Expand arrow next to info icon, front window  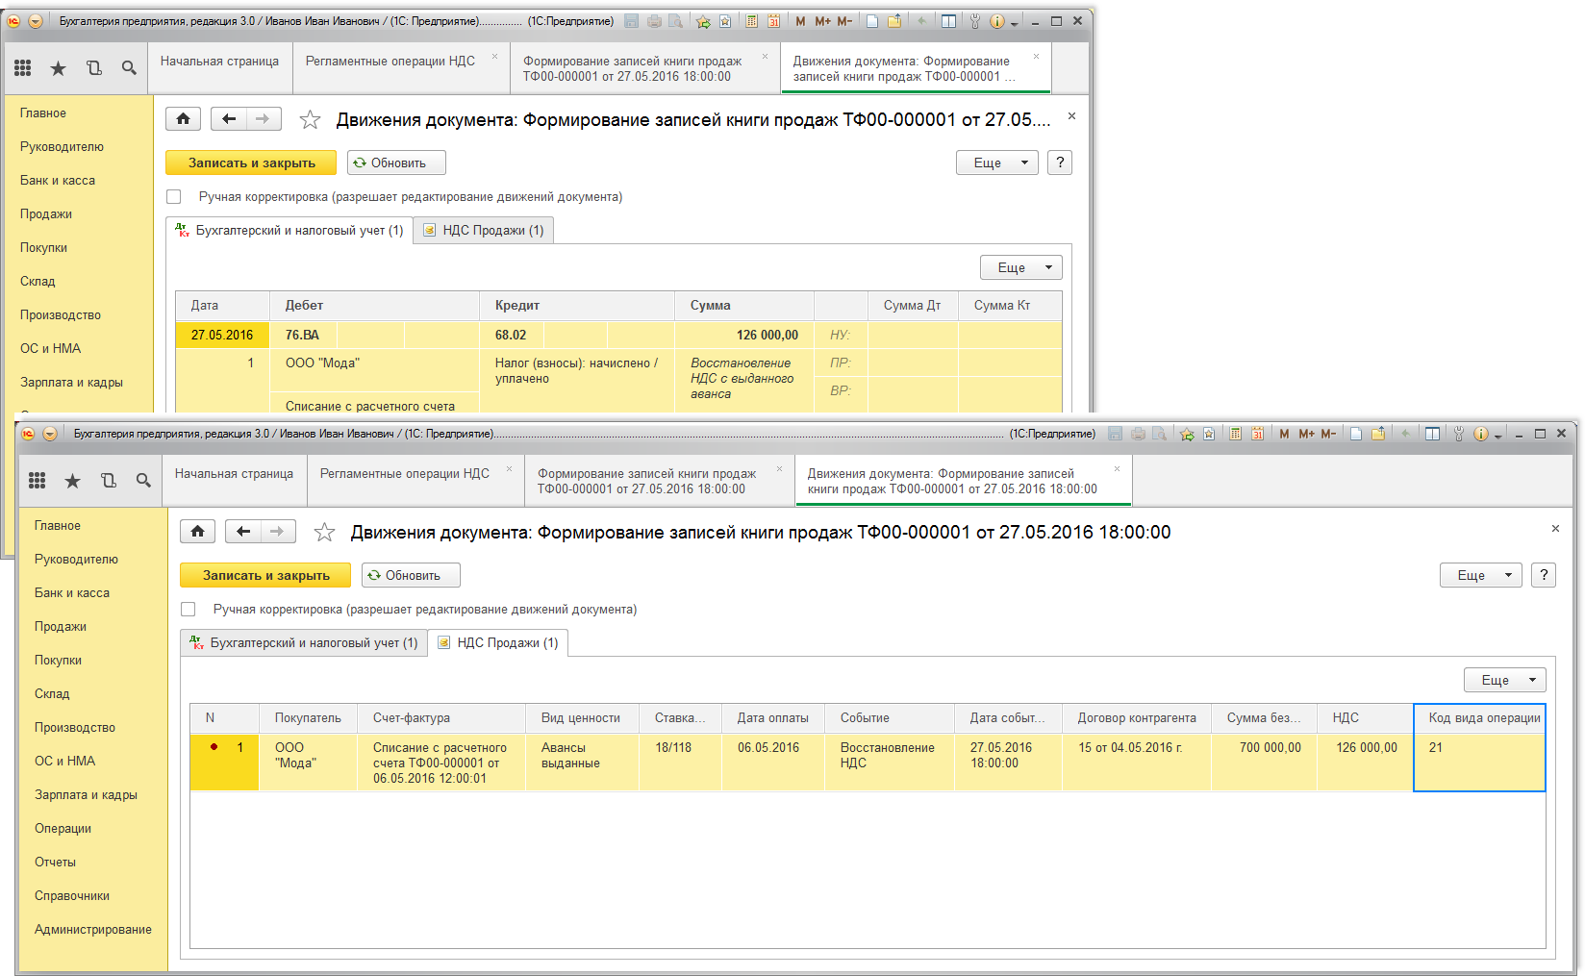point(1497,436)
